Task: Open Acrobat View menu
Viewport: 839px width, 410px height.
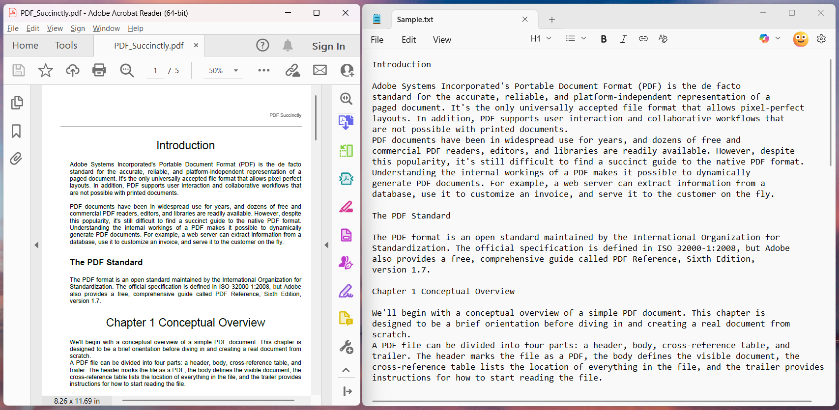Action: 55,28
